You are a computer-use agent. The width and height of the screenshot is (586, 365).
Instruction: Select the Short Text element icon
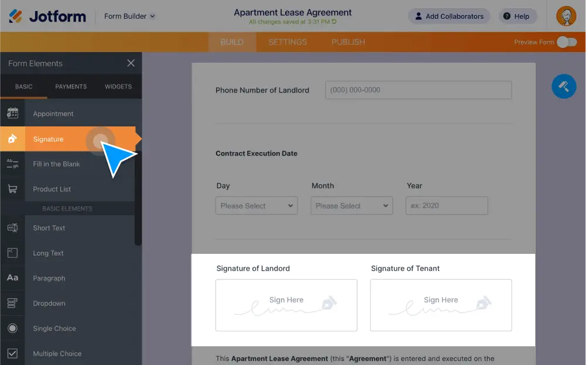12,228
